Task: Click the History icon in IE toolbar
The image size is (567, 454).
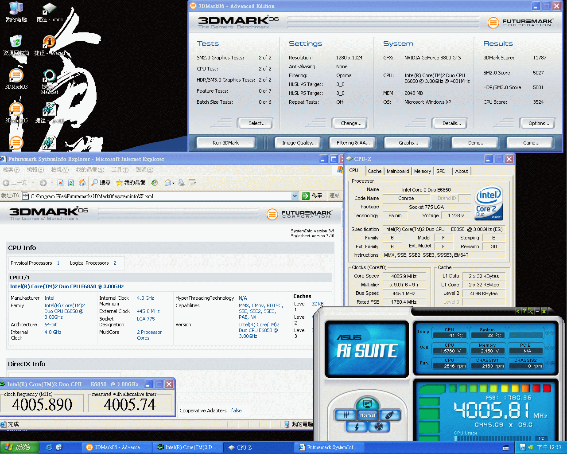Action: [154, 183]
